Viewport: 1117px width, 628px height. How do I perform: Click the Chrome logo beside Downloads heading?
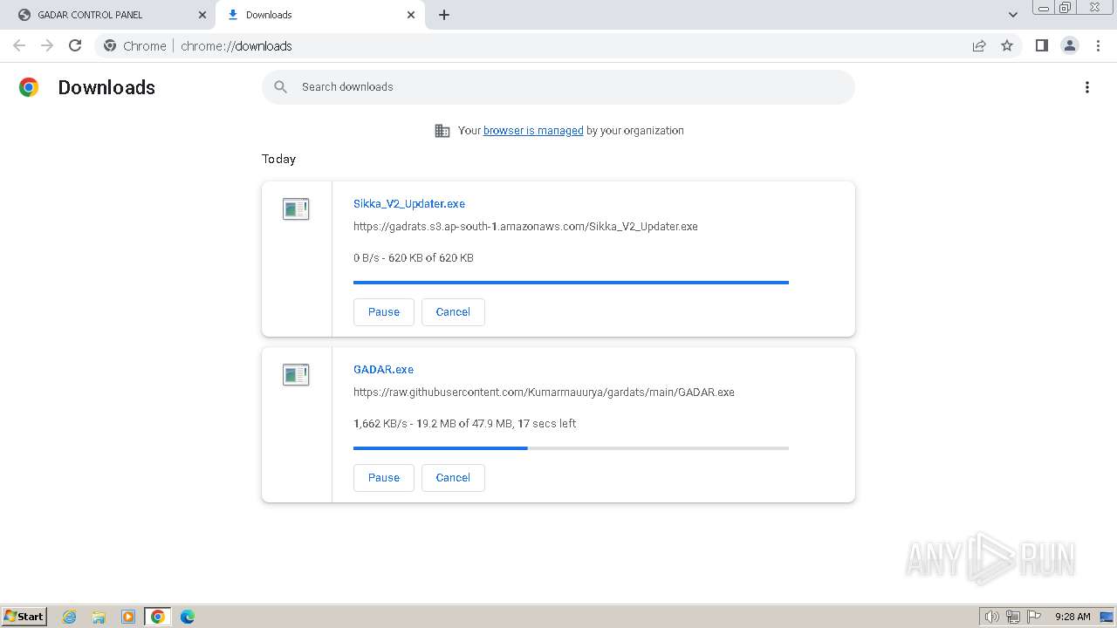[29, 87]
